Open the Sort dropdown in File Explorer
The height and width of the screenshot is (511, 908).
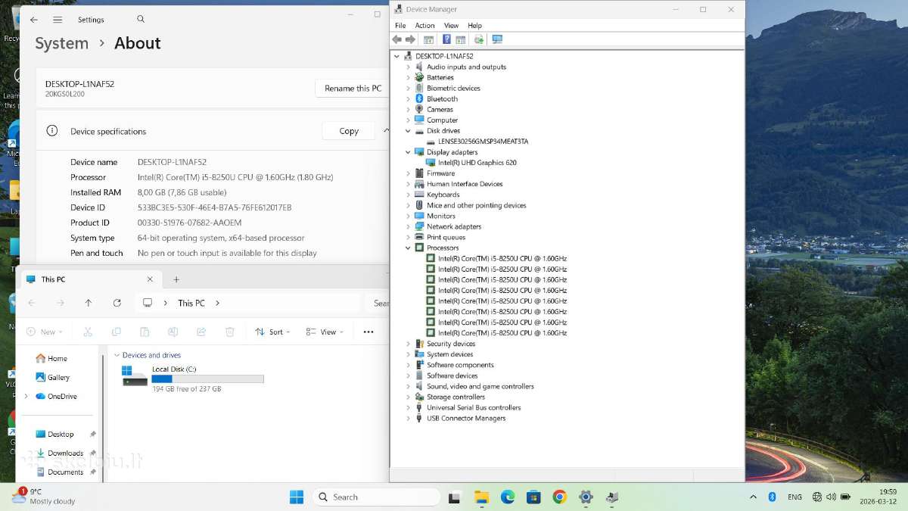[272, 332]
